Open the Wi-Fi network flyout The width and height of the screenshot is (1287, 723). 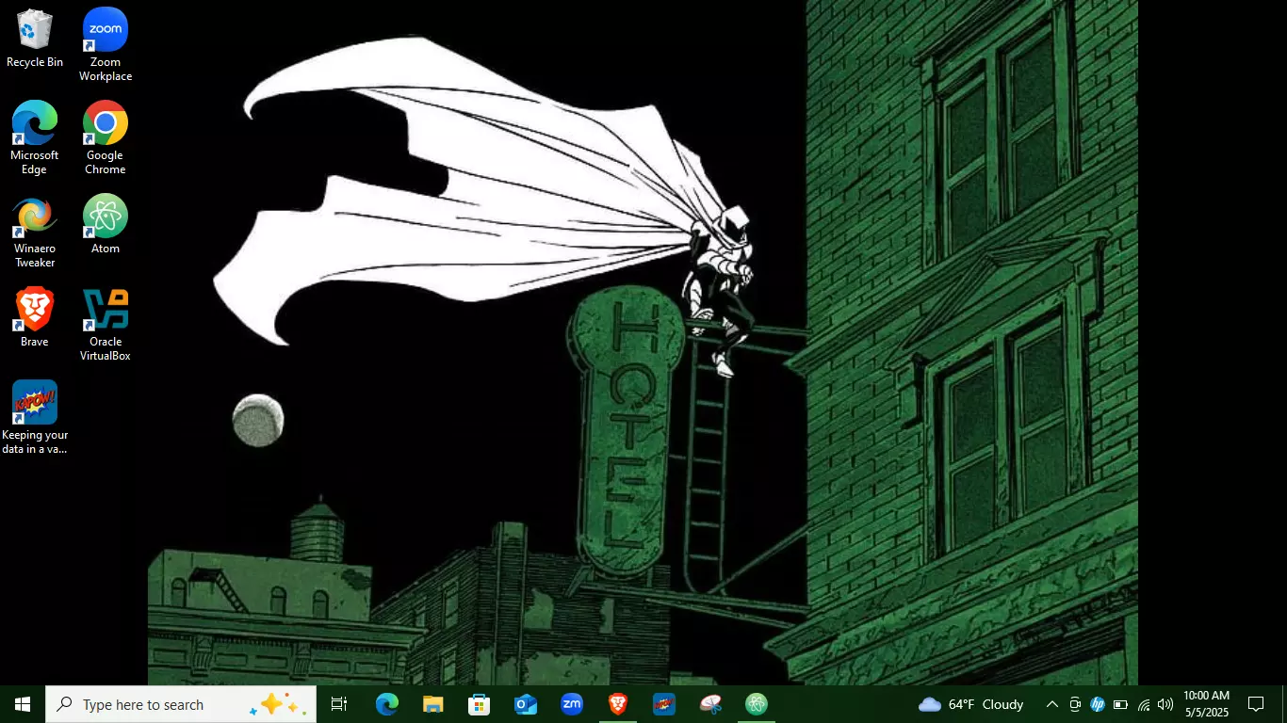1143,704
